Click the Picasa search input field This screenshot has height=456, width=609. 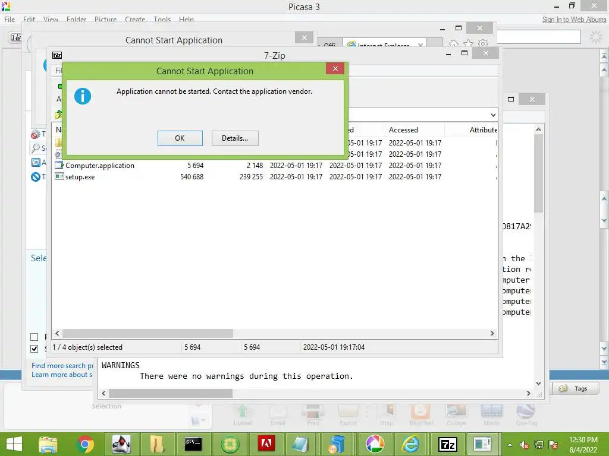click(x=539, y=37)
